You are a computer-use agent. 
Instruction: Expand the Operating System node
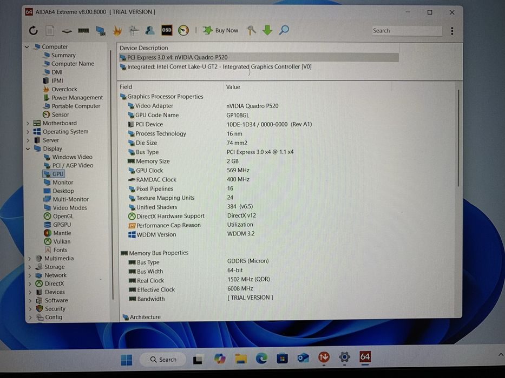(28, 132)
